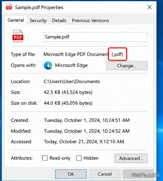Click the '(.pdf)' extension text
The height and width of the screenshot is (181, 163).
click(x=117, y=54)
